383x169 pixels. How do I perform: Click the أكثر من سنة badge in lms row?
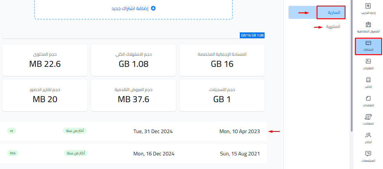(x=76, y=153)
